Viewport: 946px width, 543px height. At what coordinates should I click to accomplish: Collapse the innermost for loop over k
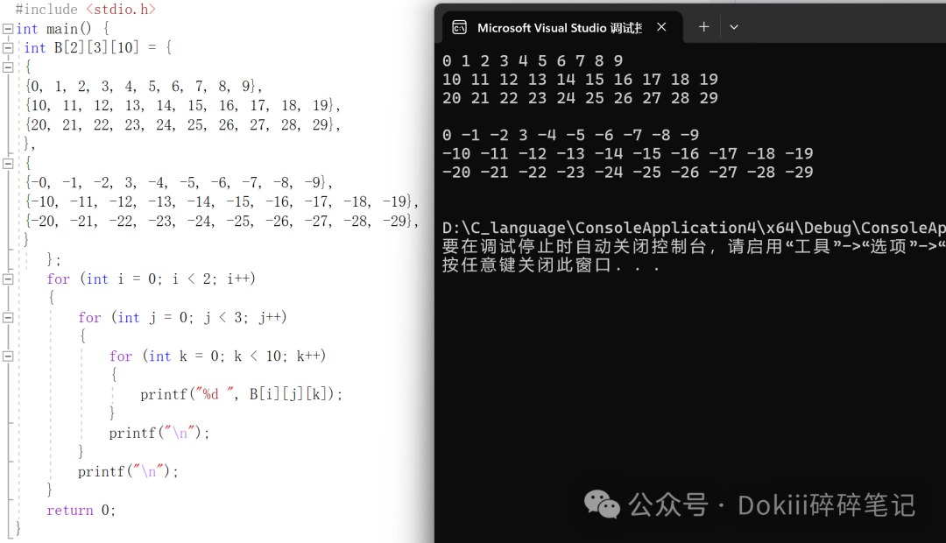(x=9, y=356)
